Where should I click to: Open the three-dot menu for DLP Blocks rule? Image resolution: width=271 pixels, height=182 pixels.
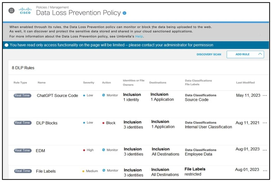pos(265,123)
